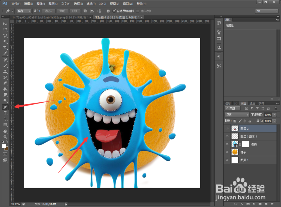Image resolution: width=281 pixels, height=207 pixels.
Task: Click the delete layer trash icon
Action: click(272, 204)
